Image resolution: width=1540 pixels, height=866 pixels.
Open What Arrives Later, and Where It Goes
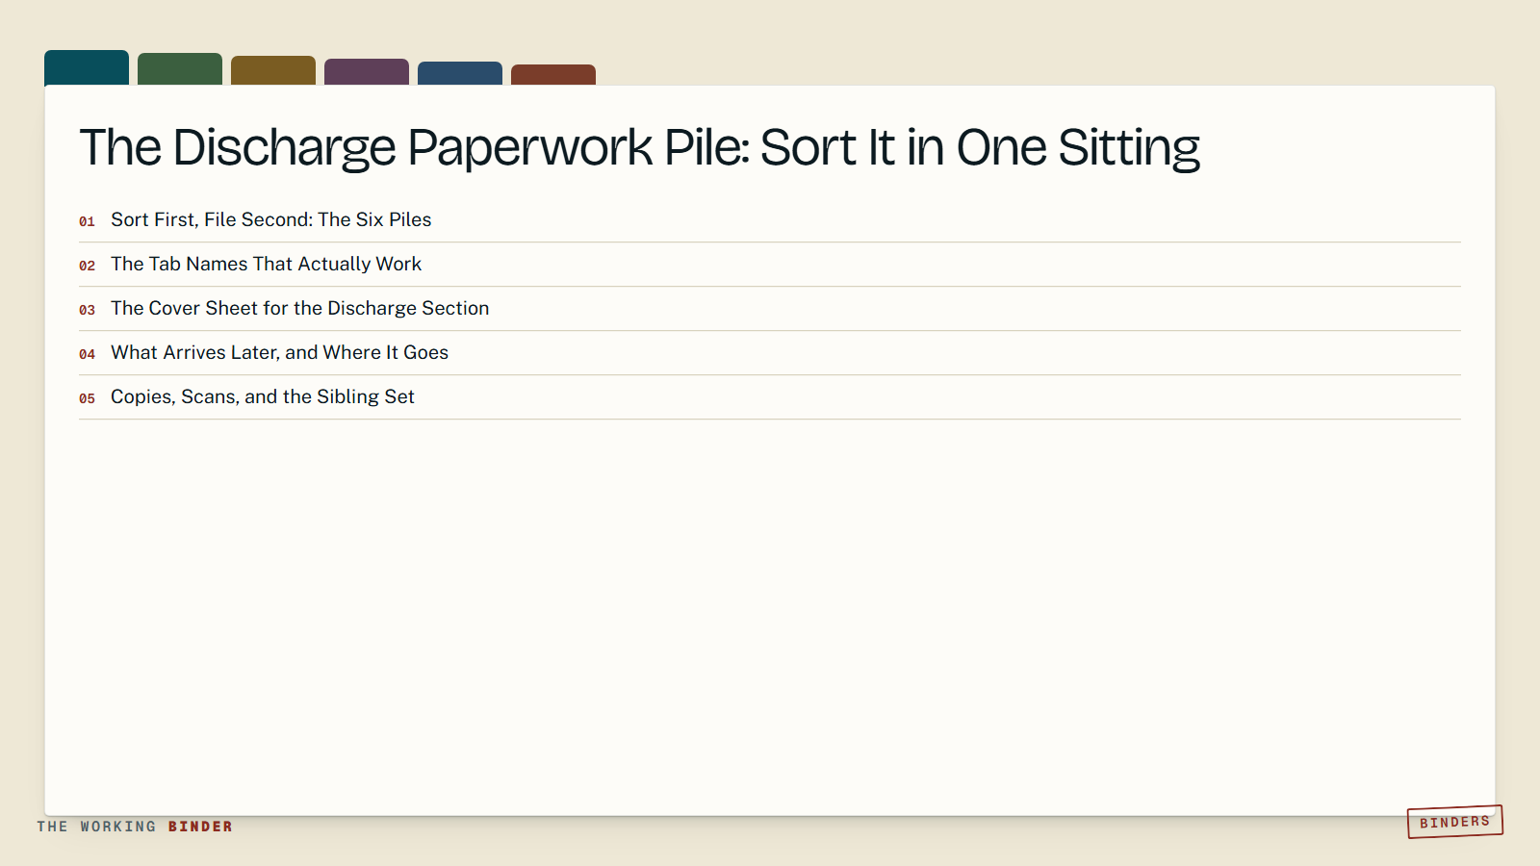coord(770,353)
